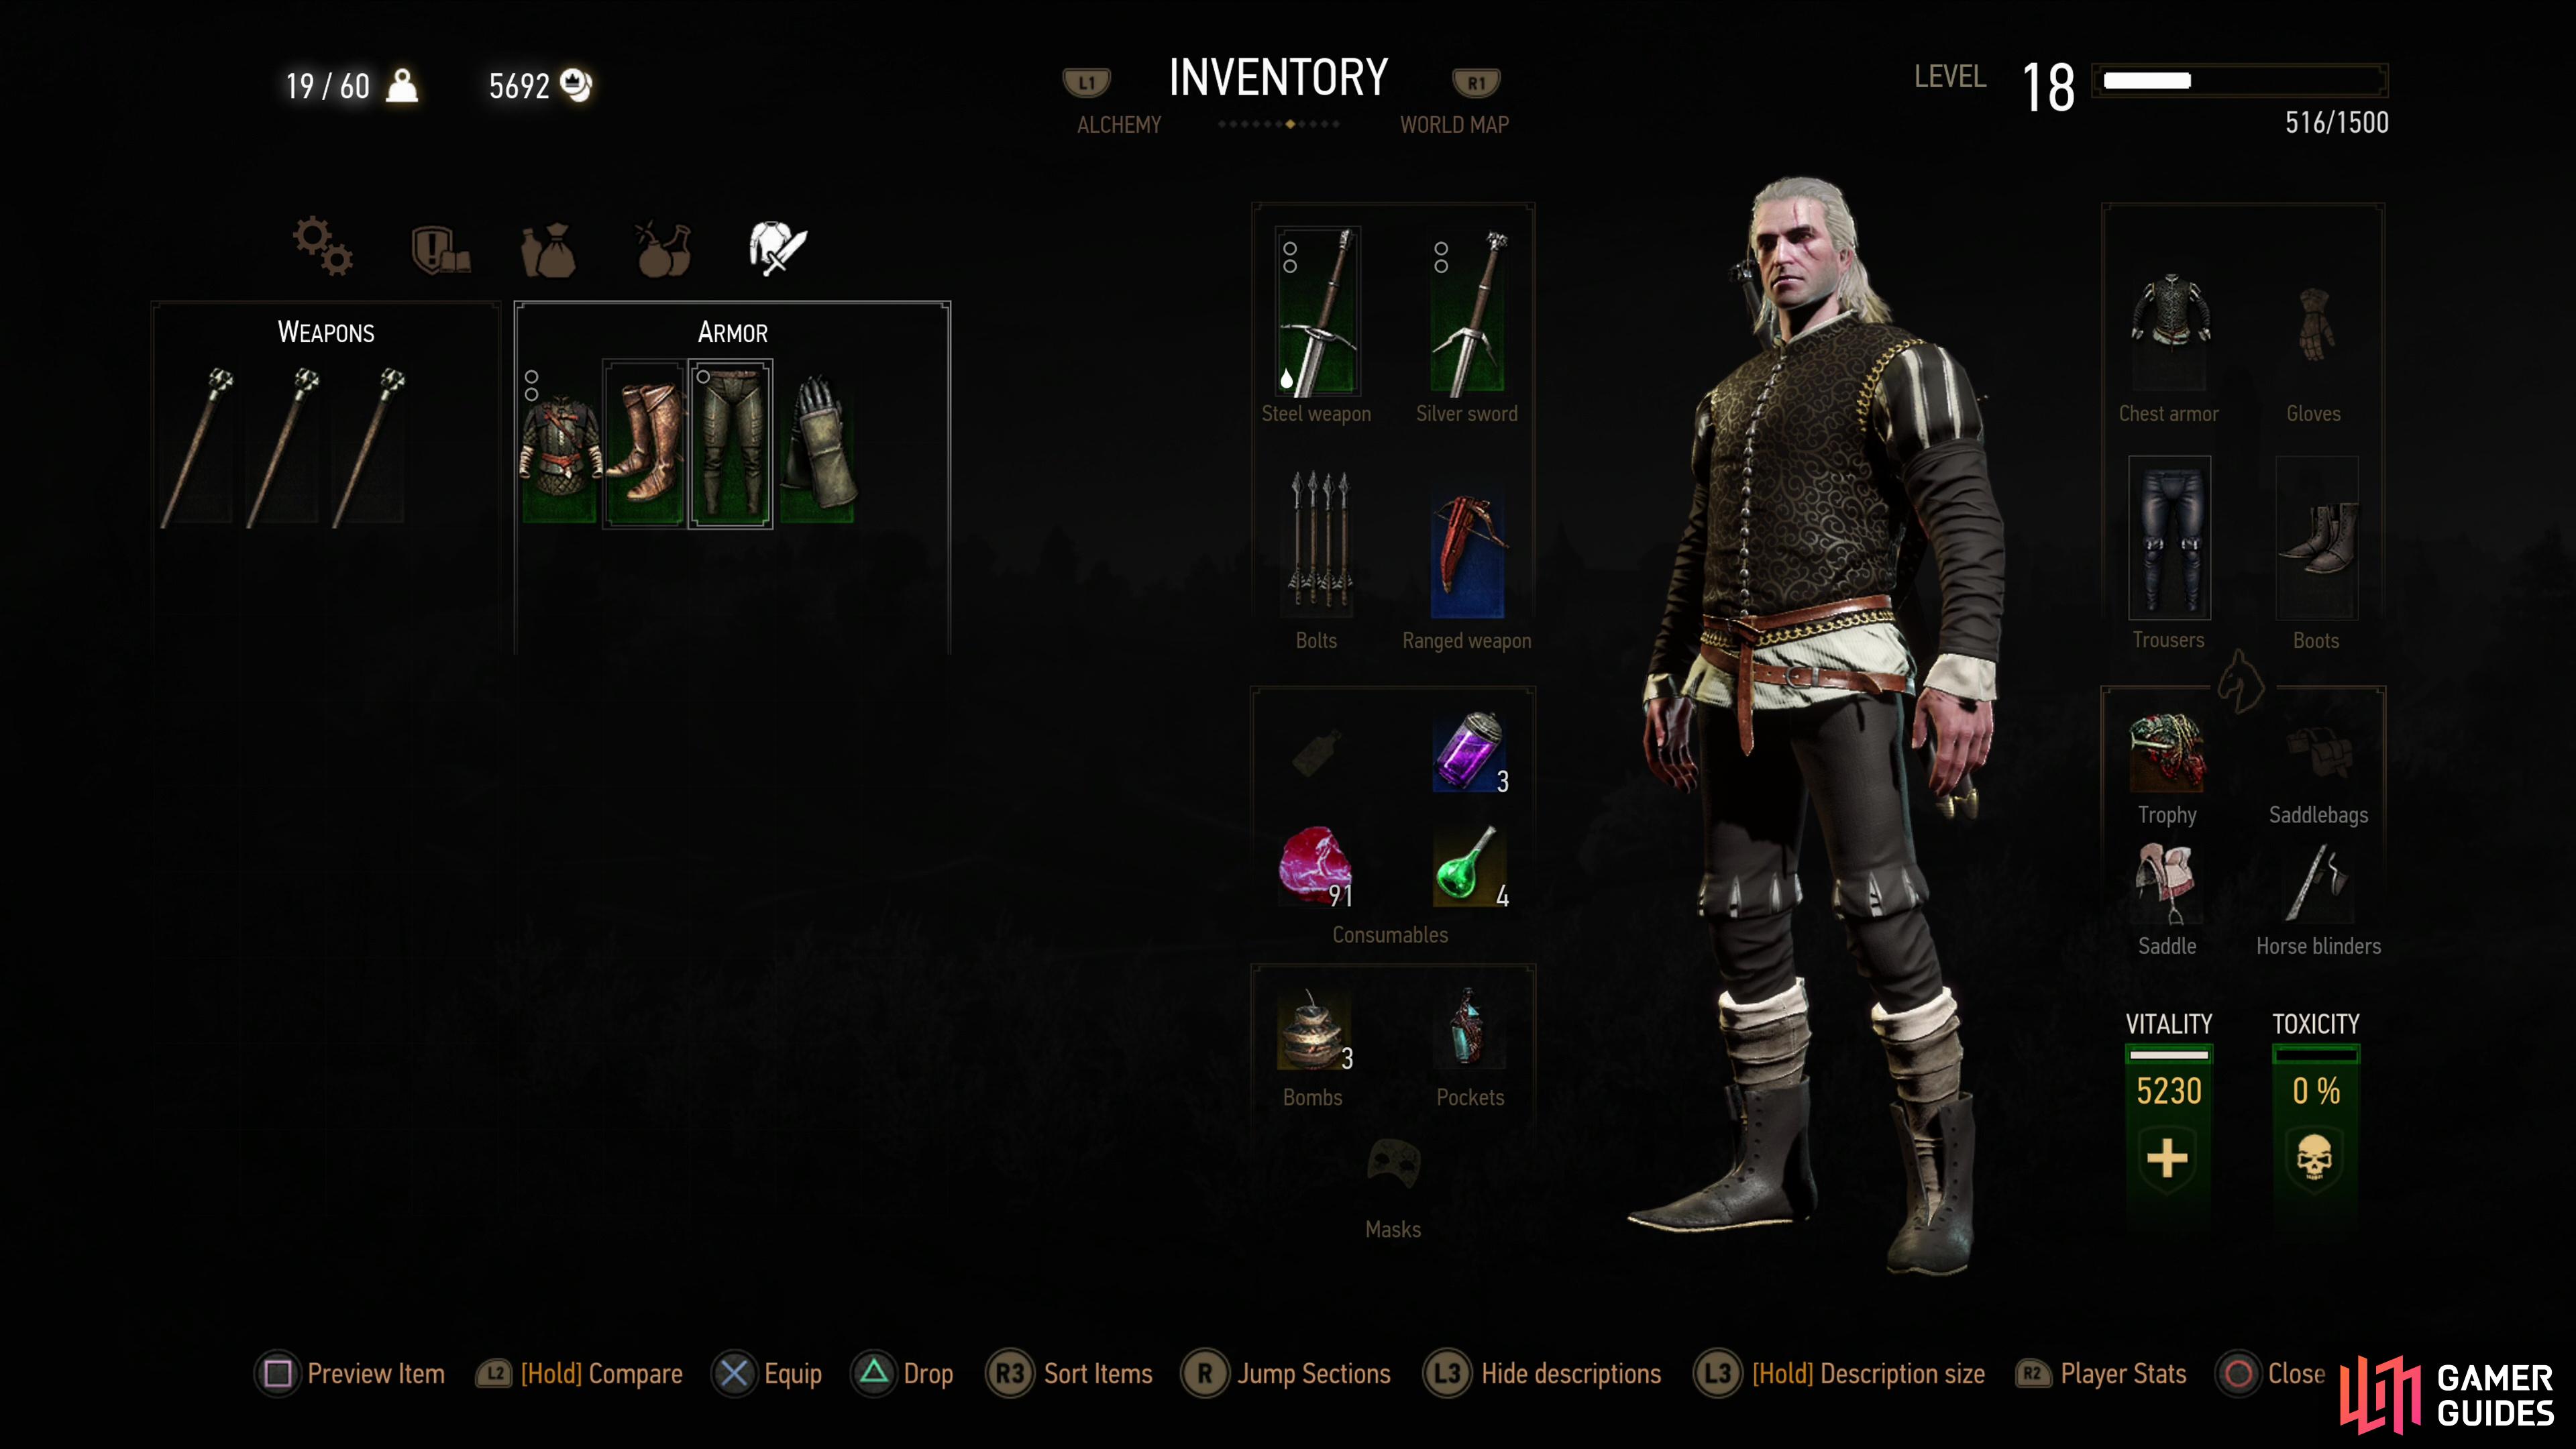Image resolution: width=2576 pixels, height=1449 pixels.
Task: Select the purple potion consumable slot
Action: pyautogui.click(x=1469, y=753)
